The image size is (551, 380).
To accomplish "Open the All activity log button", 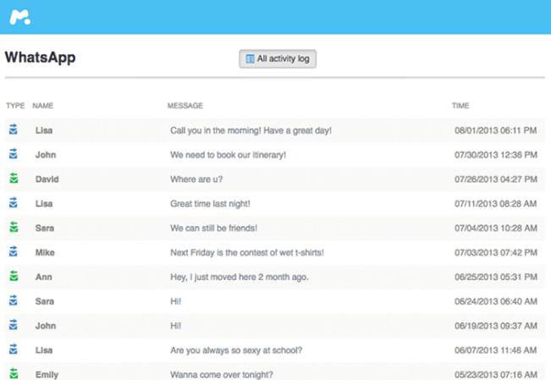I will tap(278, 58).
